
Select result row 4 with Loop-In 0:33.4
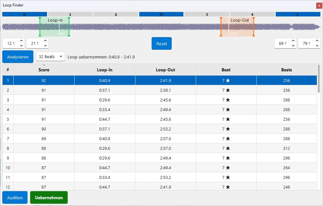[105, 110]
